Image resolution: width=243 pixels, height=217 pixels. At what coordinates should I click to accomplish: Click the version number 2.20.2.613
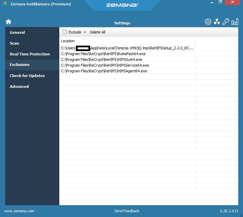click(229, 211)
